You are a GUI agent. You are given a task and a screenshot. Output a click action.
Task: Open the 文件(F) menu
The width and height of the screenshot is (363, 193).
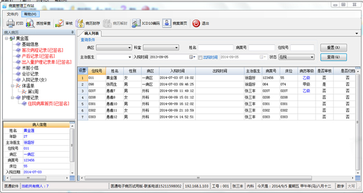[12, 14]
